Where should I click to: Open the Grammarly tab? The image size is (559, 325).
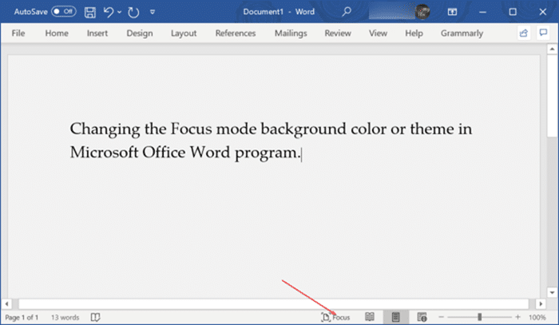click(x=462, y=34)
